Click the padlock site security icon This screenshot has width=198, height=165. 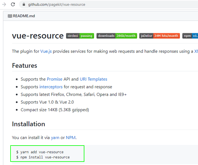[24, 4]
